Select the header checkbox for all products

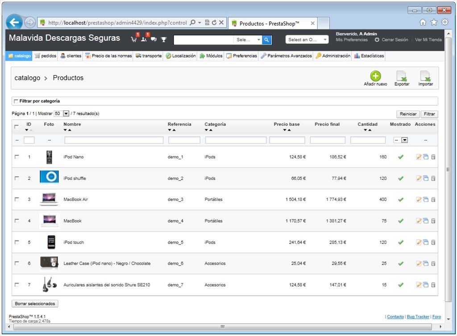pos(17,126)
